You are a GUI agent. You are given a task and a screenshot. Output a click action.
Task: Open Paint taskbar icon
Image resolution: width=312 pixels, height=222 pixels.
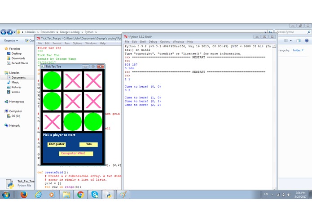point(123,195)
